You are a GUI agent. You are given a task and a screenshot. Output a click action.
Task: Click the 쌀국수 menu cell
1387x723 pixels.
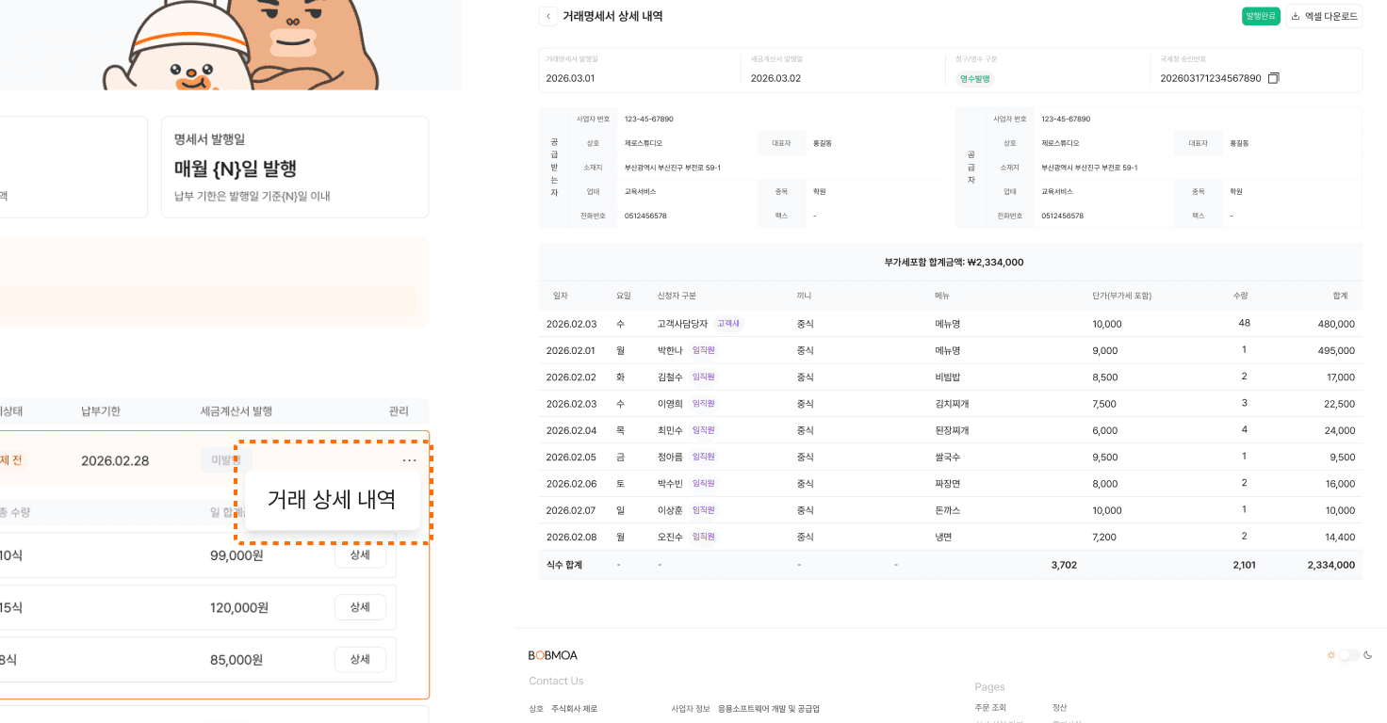tap(947, 458)
